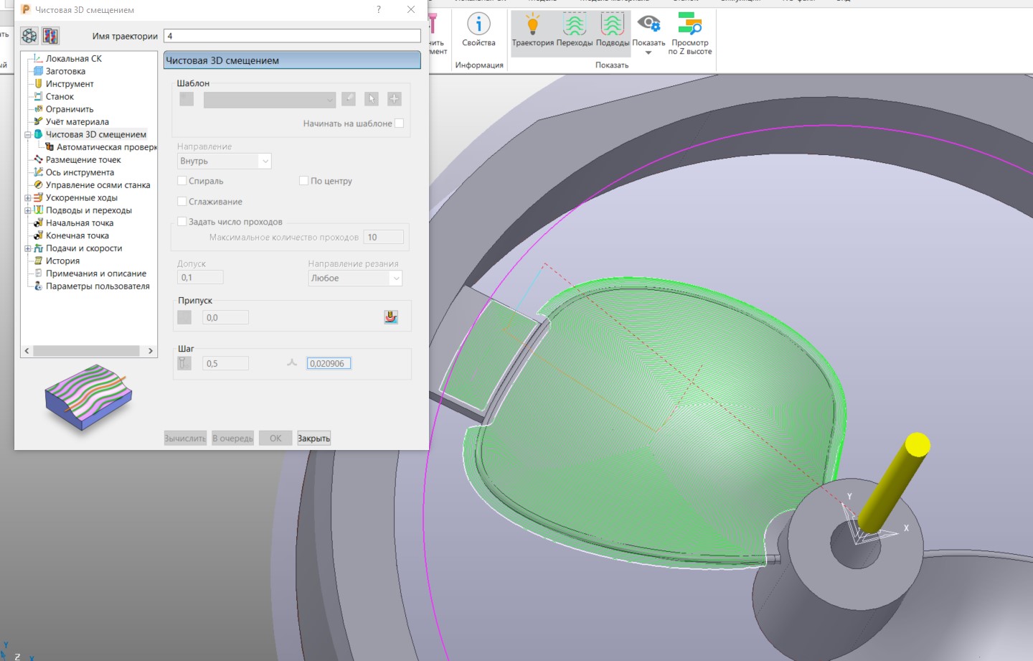Open Направление резания dropdown showing Любое

point(355,278)
